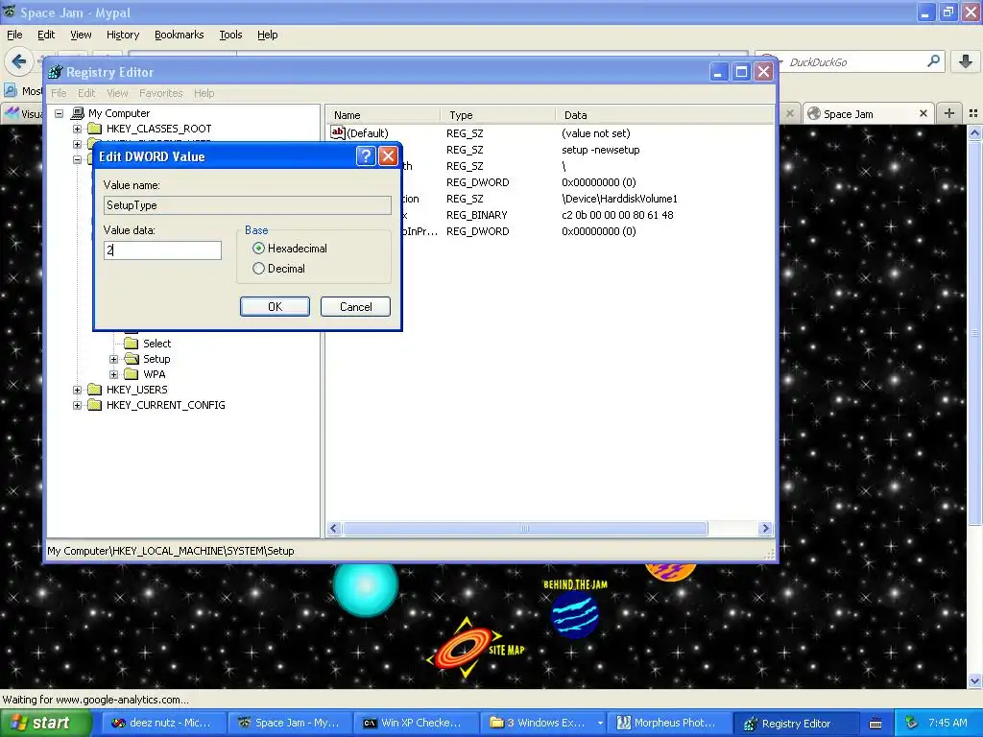The width and height of the screenshot is (983, 737).
Task: Switch to the Space Jam tab
Action: click(868, 113)
